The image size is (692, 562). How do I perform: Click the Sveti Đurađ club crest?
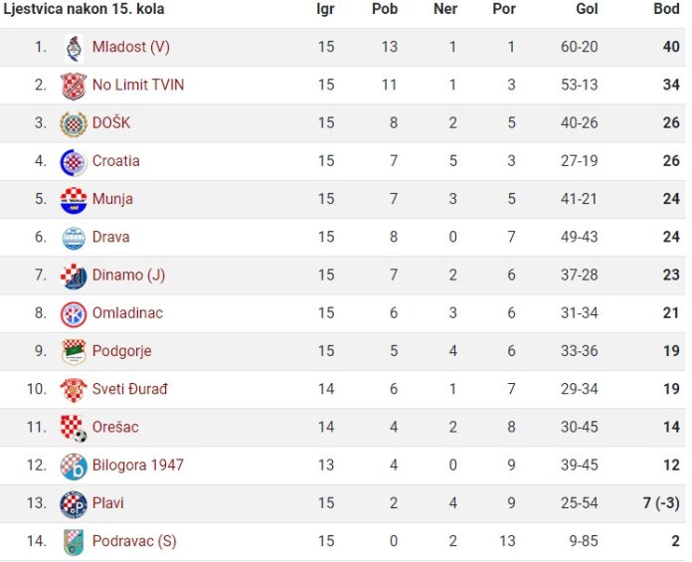click(x=74, y=390)
